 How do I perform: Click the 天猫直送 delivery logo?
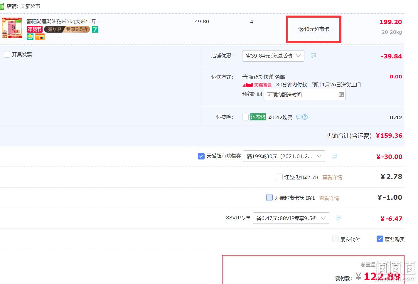pos(257,85)
